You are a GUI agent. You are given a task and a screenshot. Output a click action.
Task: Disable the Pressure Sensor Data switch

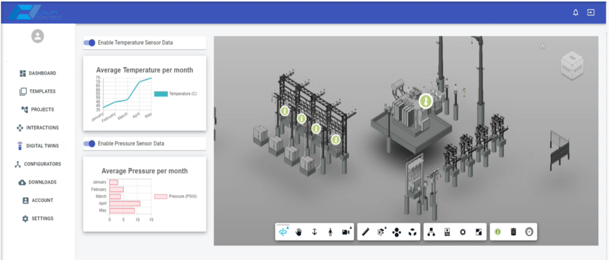(x=89, y=144)
